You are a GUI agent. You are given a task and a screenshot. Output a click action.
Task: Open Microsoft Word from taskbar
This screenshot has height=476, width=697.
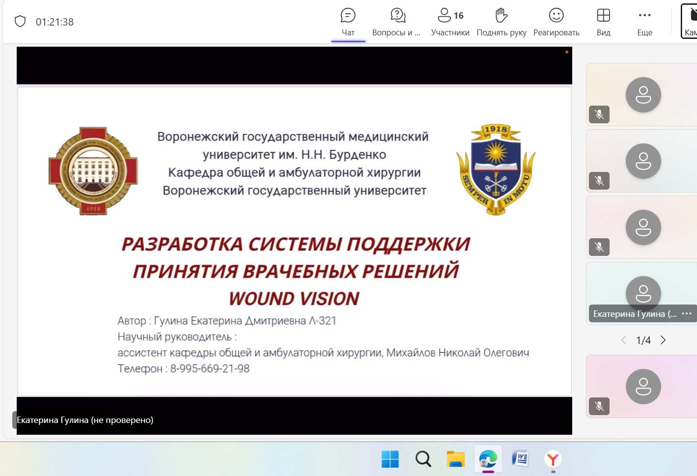(520, 459)
